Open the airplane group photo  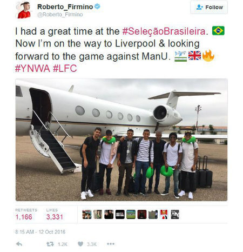point(122,140)
